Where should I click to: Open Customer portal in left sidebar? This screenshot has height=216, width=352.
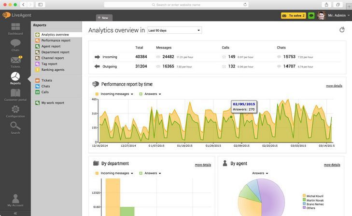point(15,94)
